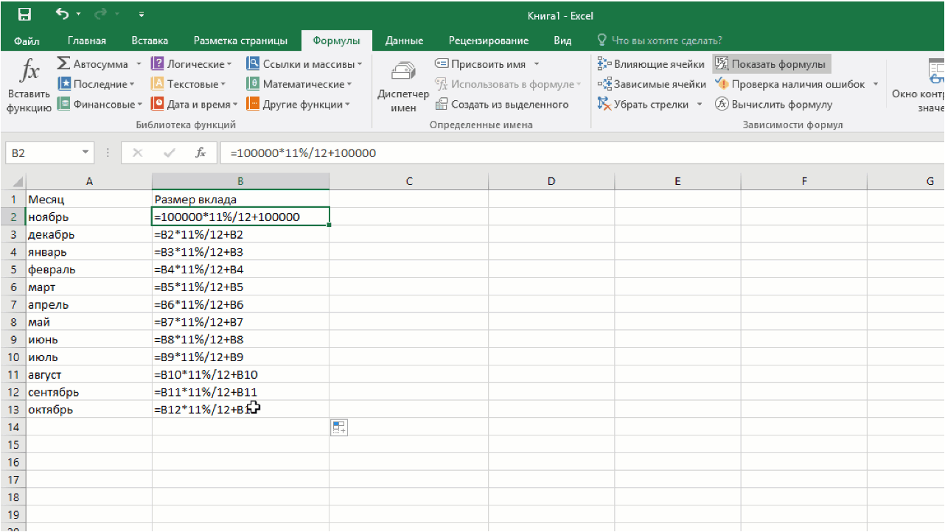Click Создать из выделенного button

(502, 105)
